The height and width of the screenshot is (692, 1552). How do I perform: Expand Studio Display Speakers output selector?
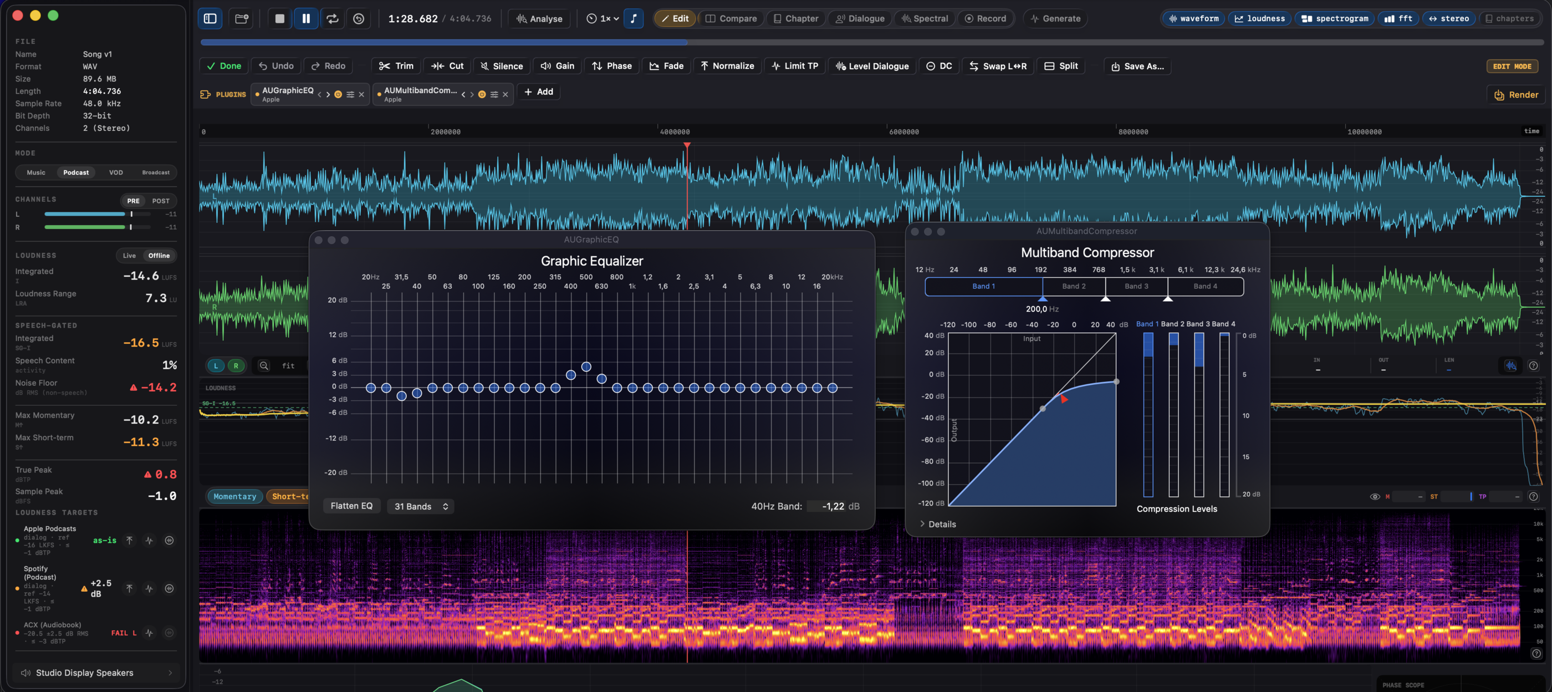tap(96, 673)
